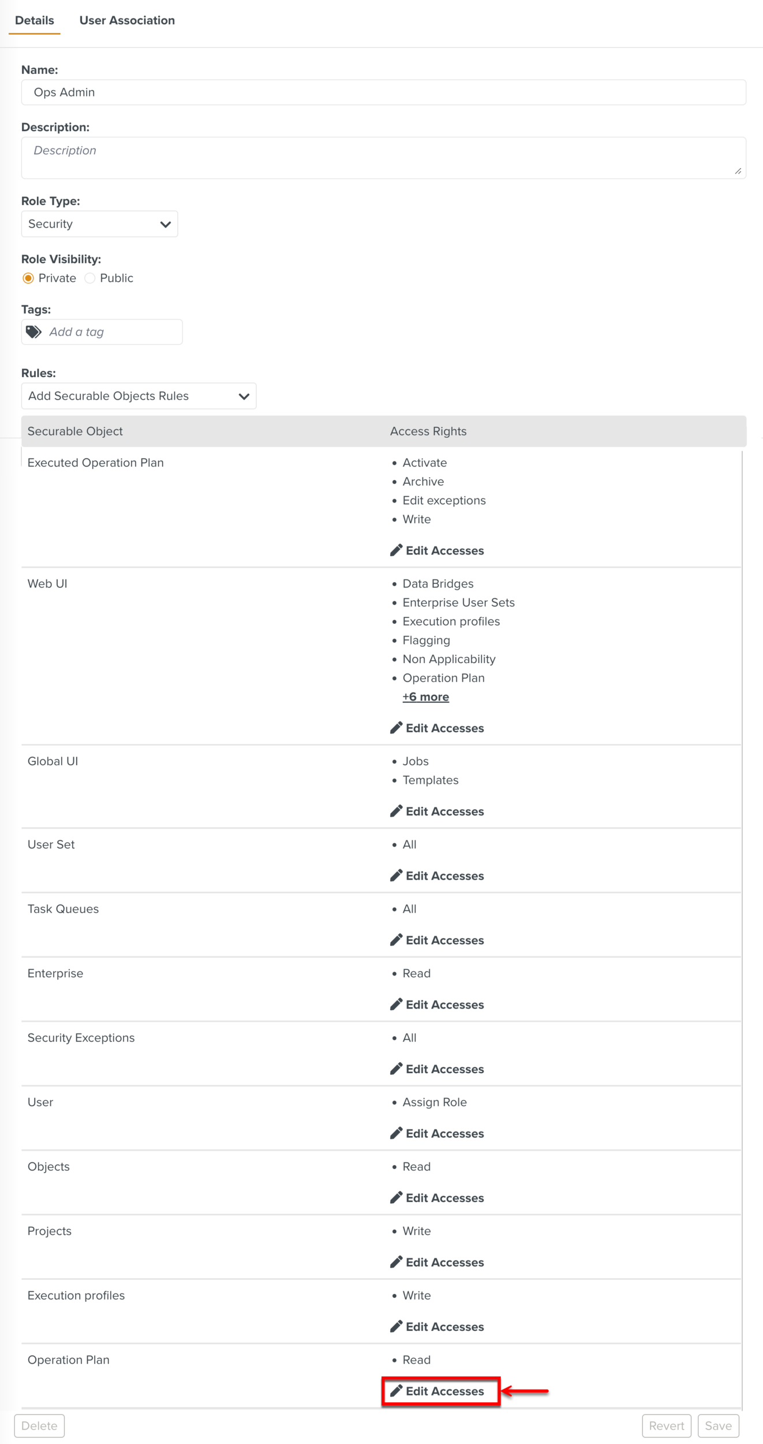
Task: Select the Private role visibility option
Action: [28, 278]
